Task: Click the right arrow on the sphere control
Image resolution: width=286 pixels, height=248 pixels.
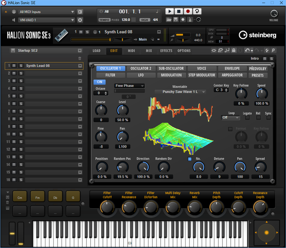Action: point(277,233)
